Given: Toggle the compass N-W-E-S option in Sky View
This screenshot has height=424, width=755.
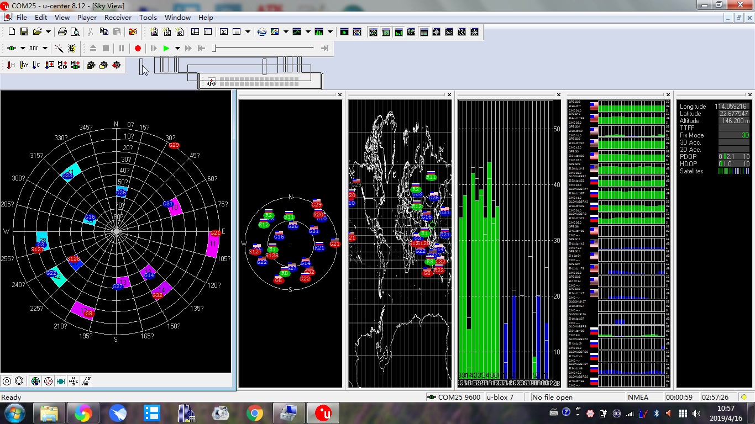Looking at the screenshot, I should 74,381.
